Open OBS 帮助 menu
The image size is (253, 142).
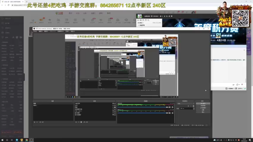tap(73, 31)
